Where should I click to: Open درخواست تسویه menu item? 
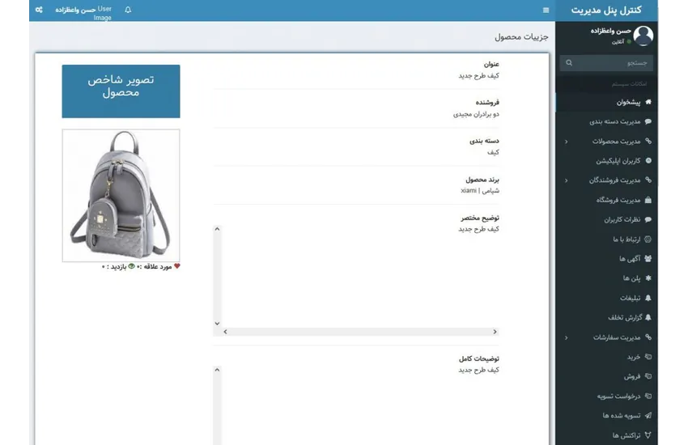click(x=606, y=396)
